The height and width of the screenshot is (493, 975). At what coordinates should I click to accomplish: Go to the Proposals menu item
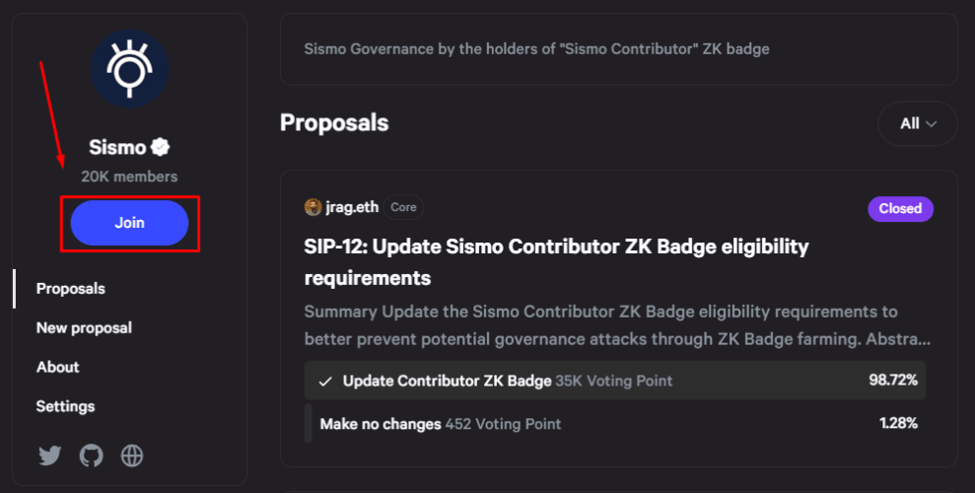tap(70, 289)
